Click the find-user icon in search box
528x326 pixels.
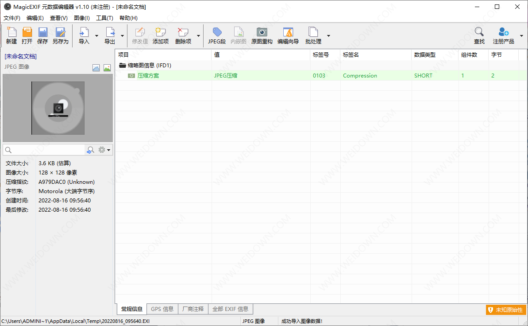[x=90, y=150]
